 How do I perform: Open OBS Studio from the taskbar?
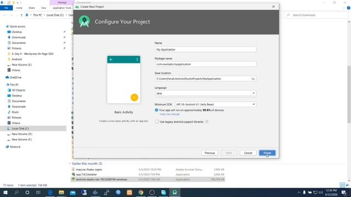click(x=152, y=192)
